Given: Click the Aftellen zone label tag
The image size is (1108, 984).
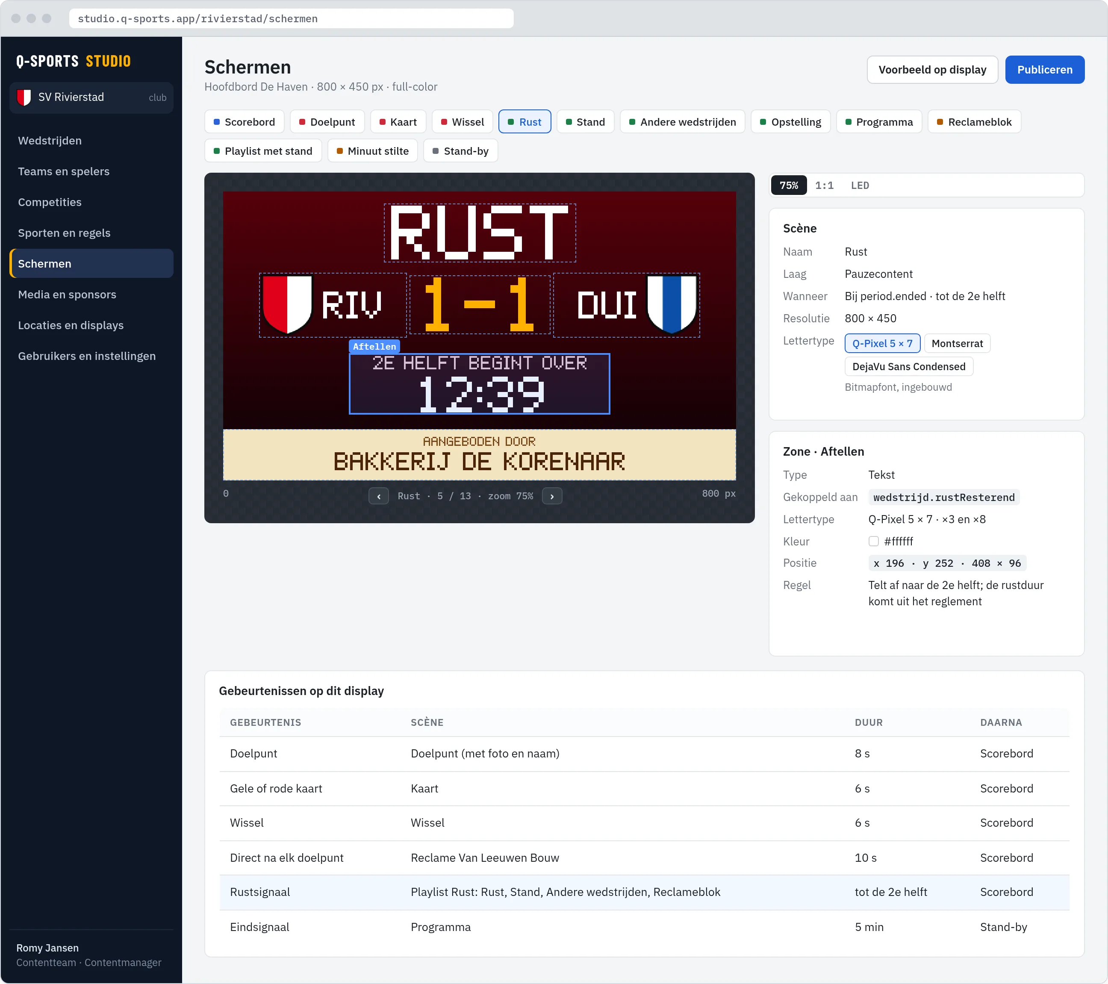Looking at the screenshot, I should pos(374,346).
